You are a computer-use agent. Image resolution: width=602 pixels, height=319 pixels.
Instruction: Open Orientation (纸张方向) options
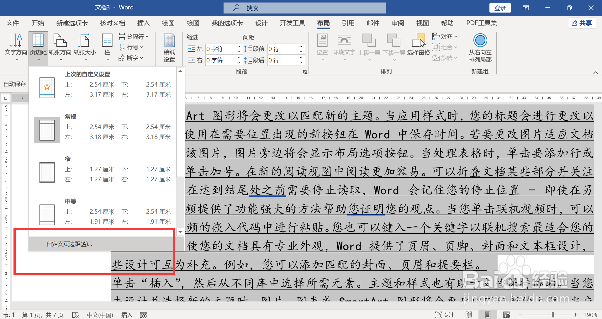pyautogui.click(x=60, y=47)
